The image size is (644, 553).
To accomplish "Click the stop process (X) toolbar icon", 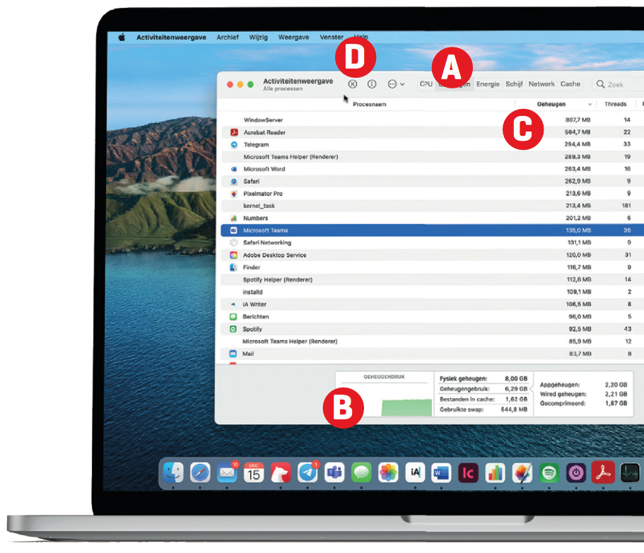I will [352, 84].
